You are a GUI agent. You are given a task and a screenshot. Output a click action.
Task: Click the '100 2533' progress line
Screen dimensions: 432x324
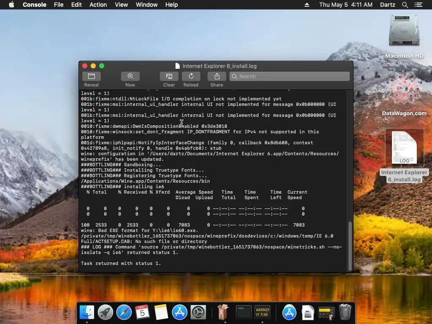click(193, 225)
